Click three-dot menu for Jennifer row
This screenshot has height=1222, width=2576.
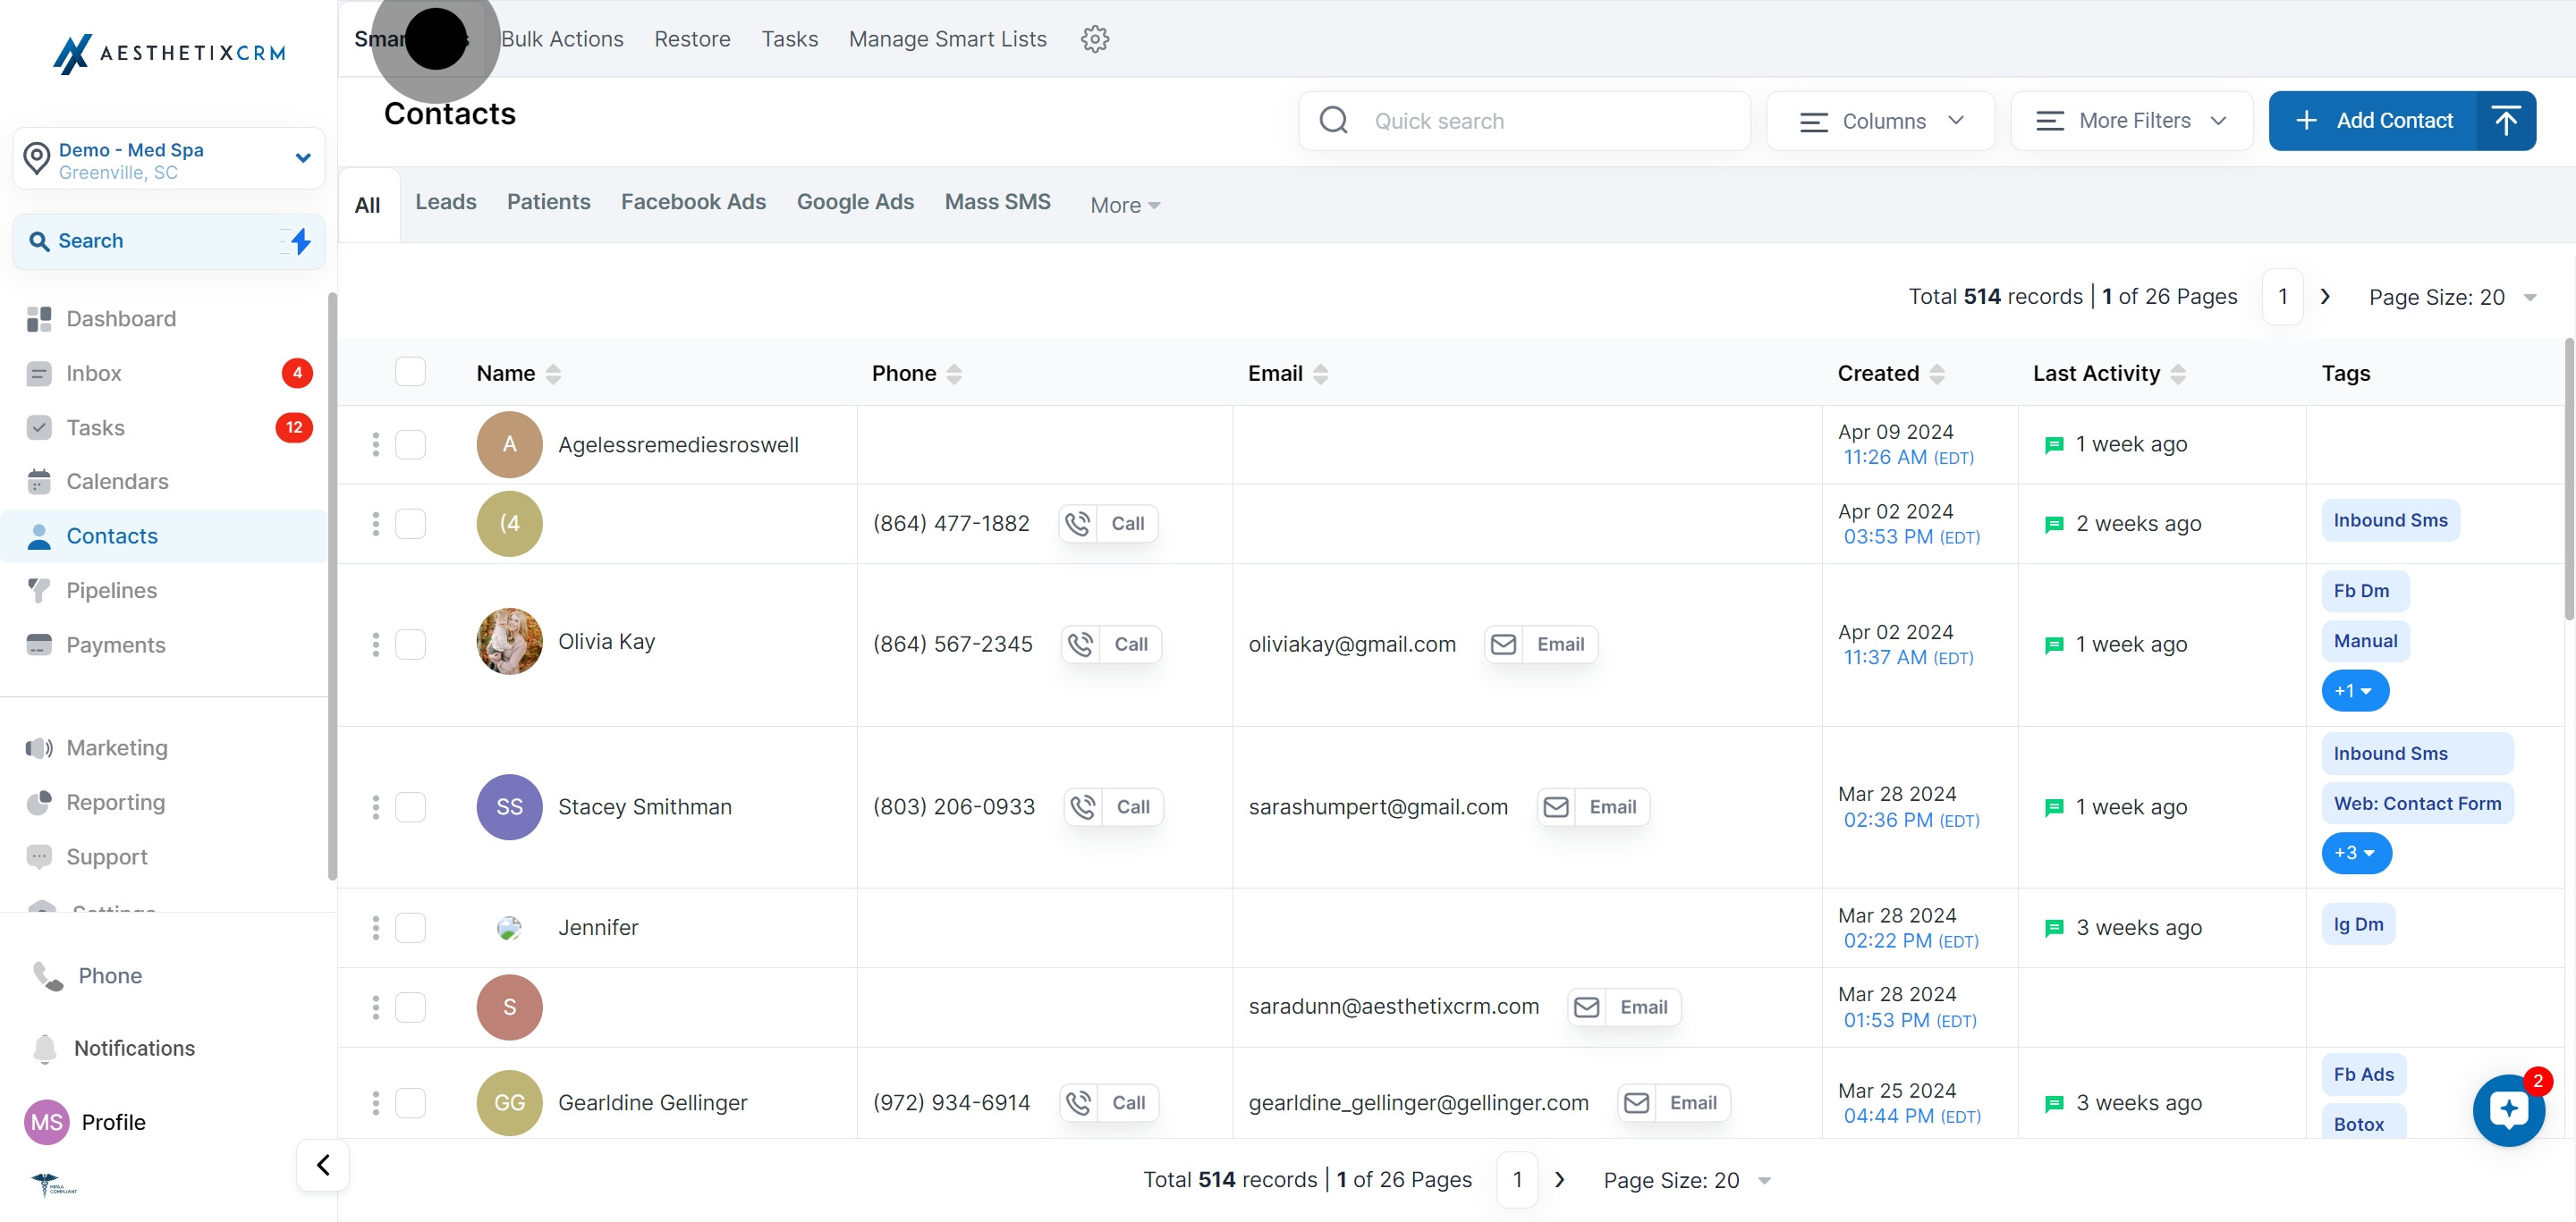[376, 927]
